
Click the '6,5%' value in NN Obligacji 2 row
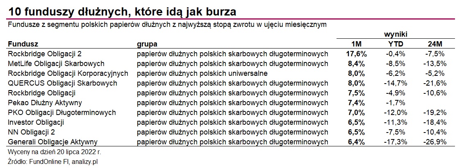[356, 133]
